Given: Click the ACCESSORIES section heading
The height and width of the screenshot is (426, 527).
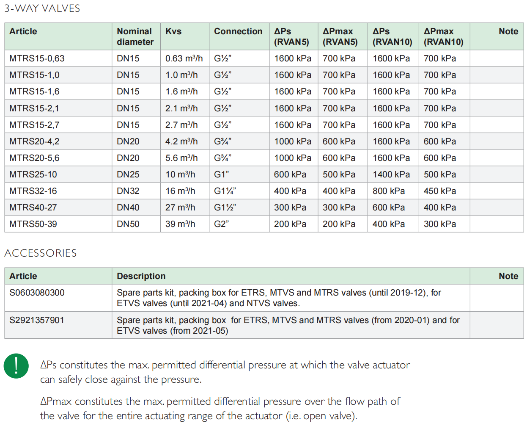Looking at the screenshot, I should pos(41,253).
